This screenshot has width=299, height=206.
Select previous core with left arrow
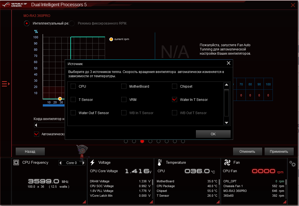tap(61, 163)
